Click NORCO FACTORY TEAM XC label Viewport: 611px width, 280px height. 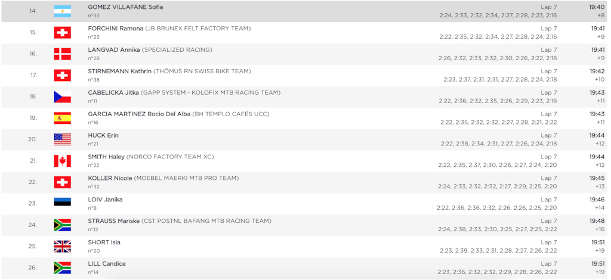pos(170,157)
